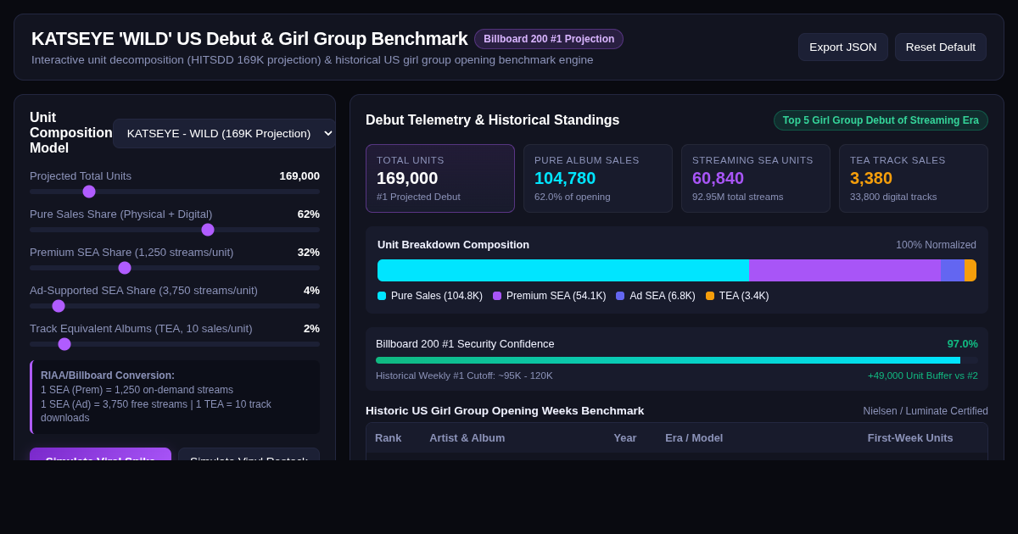
Task: Click the Unit Composition Model heading
Action: (x=71, y=133)
